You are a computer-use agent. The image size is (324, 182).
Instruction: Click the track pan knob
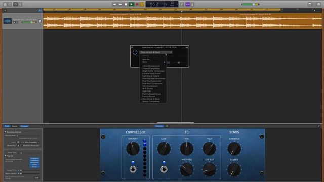(x=40, y=21)
